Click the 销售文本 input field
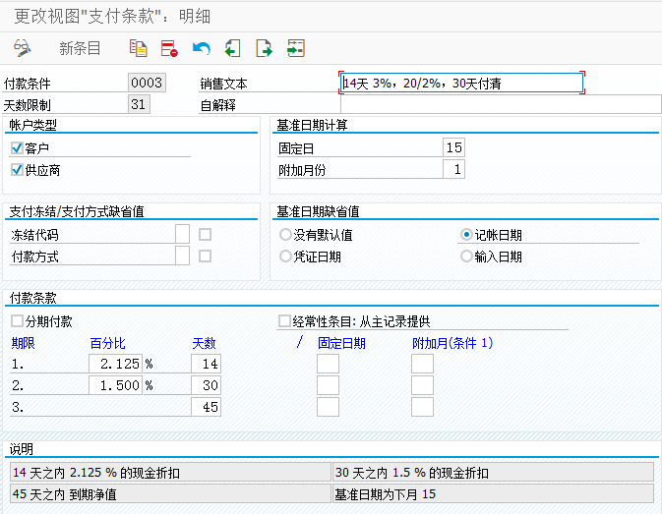 pos(462,84)
